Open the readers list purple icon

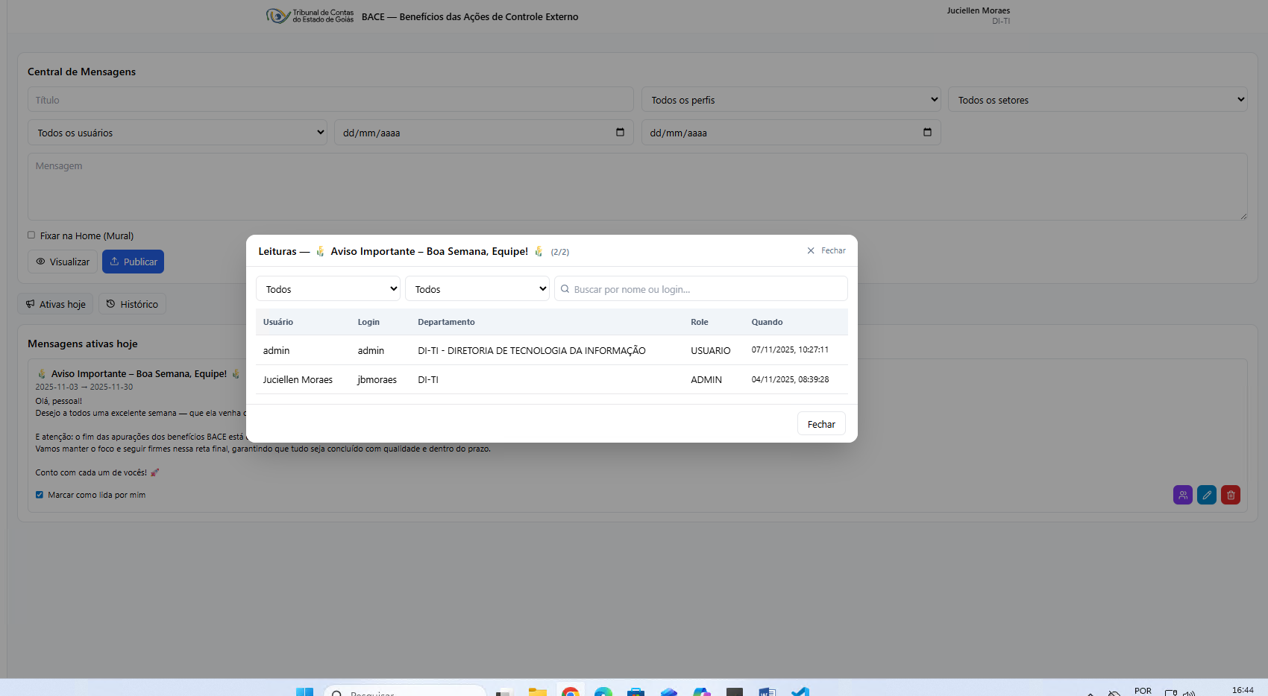(1182, 495)
